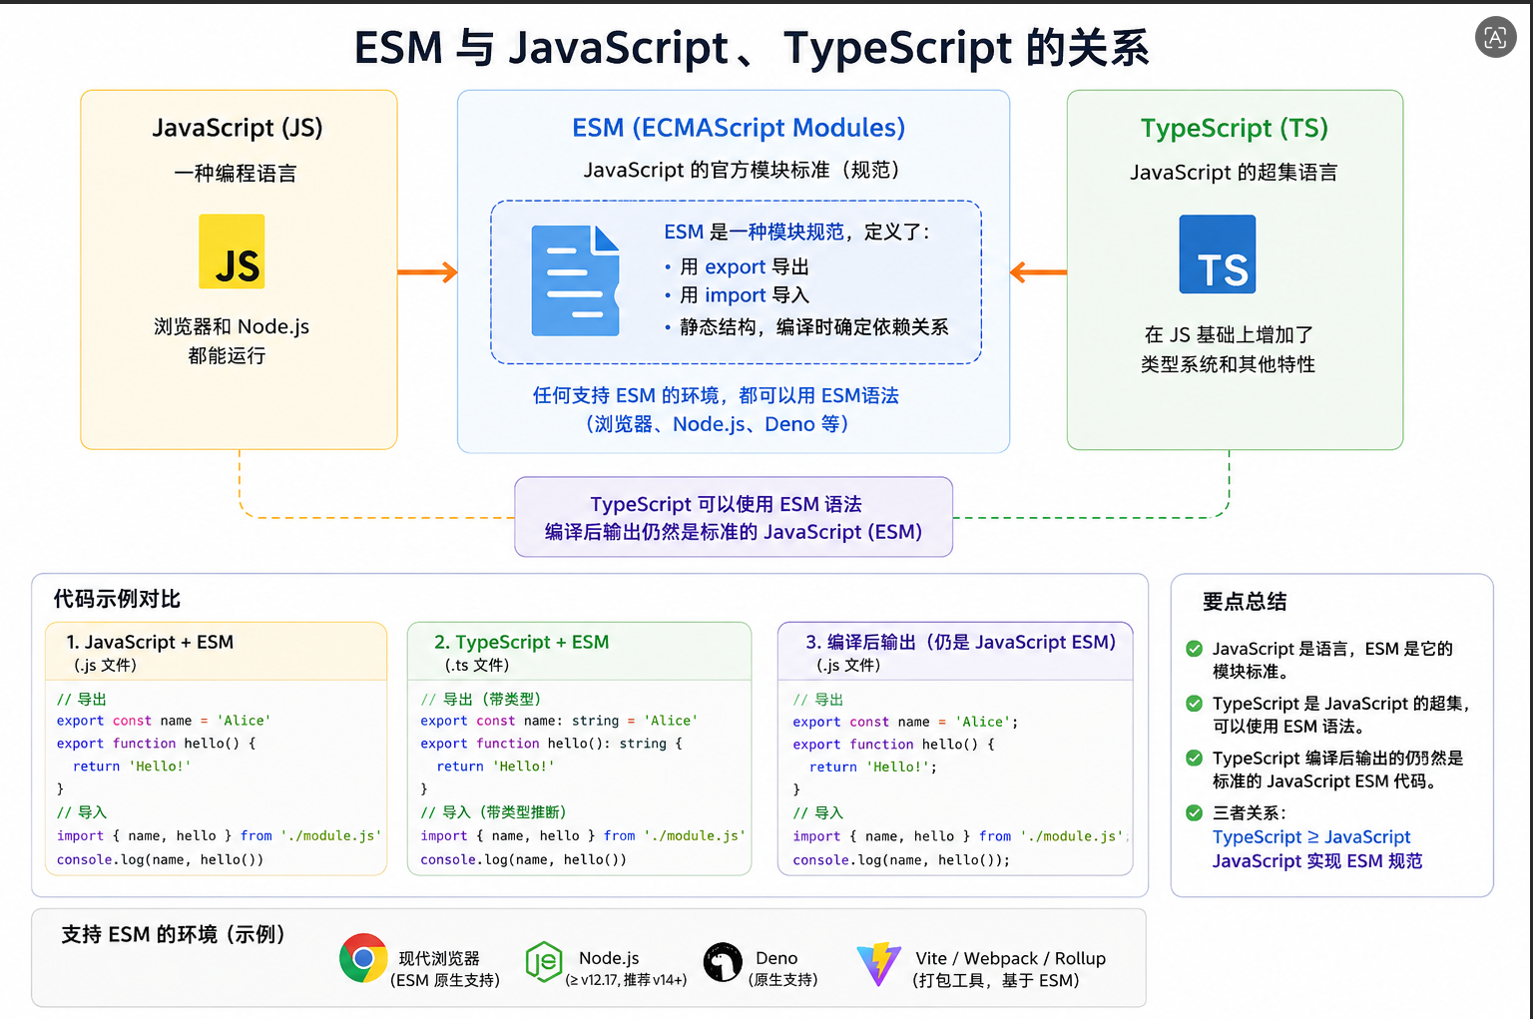
Task: Select the '2. TypeScript + ESM' code panel header
Action: coord(579,652)
